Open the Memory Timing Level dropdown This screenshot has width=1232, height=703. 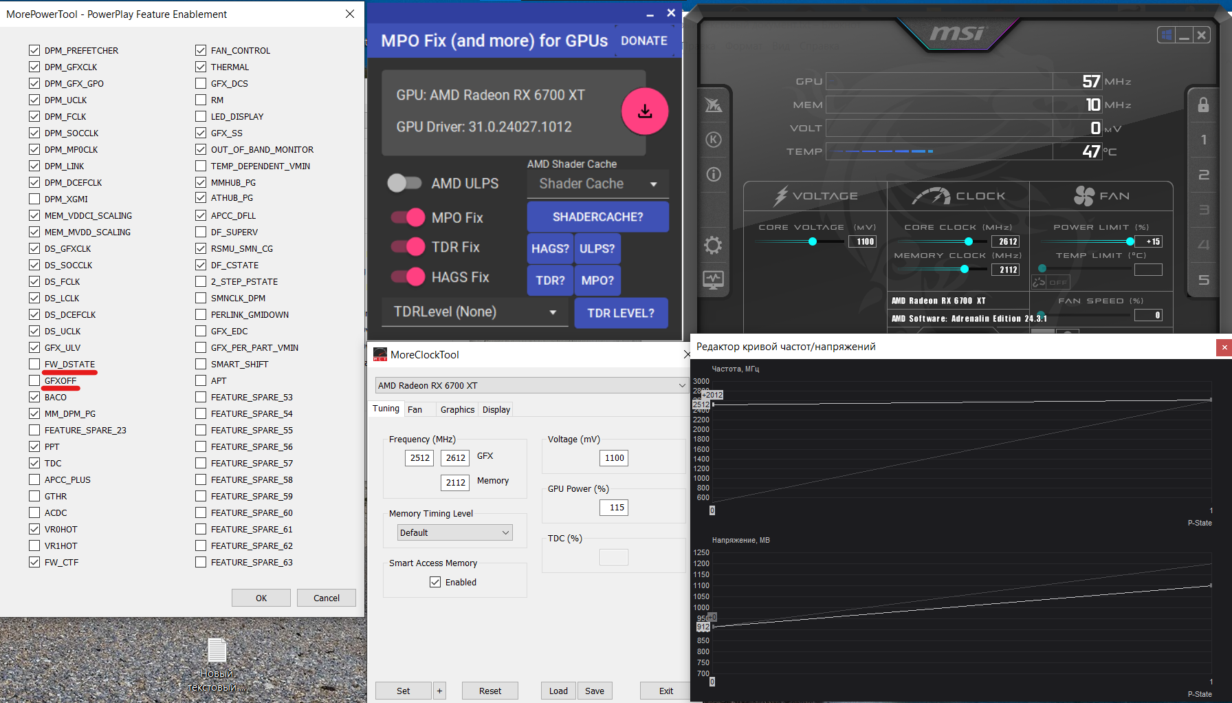click(x=455, y=532)
